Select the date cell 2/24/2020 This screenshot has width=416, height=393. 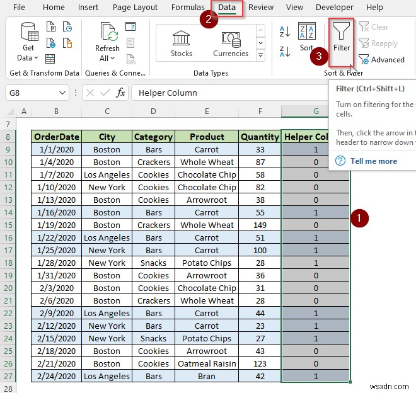coord(56,376)
